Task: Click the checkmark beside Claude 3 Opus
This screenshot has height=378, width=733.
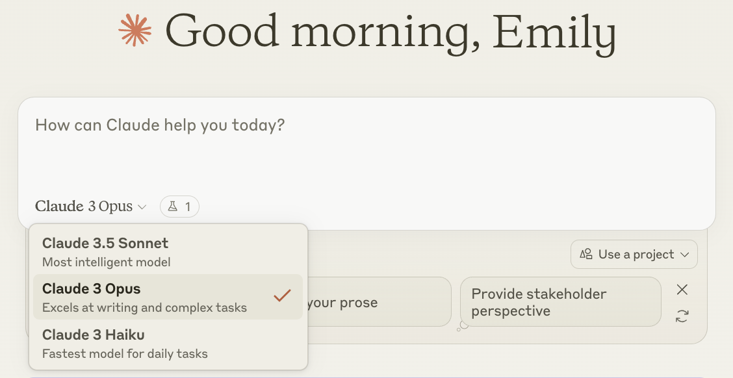Action: point(282,296)
